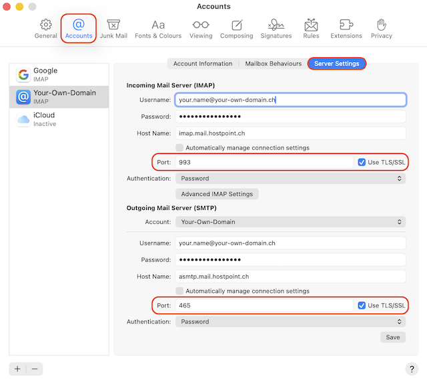427x384 pixels.
Task: Open the outgoing Authentication dropdown
Action: coord(291,322)
